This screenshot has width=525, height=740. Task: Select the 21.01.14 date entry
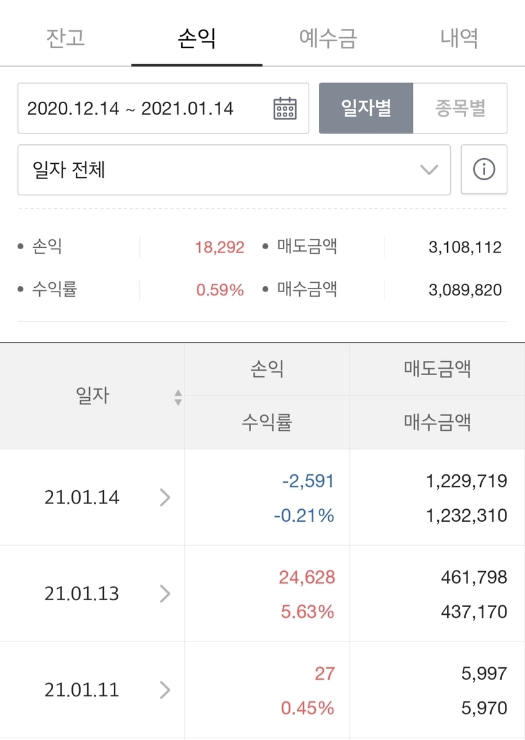pos(82,498)
